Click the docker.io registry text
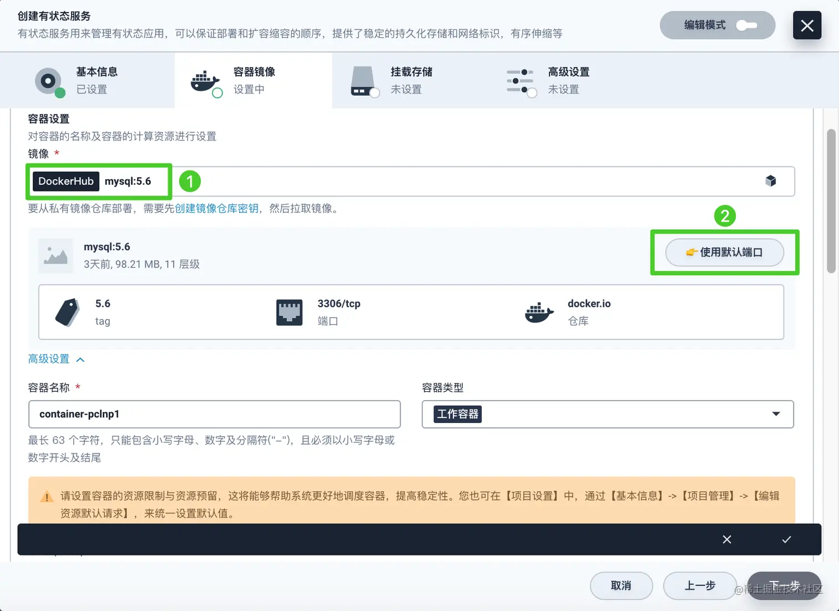This screenshot has width=839, height=611. coord(589,304)
